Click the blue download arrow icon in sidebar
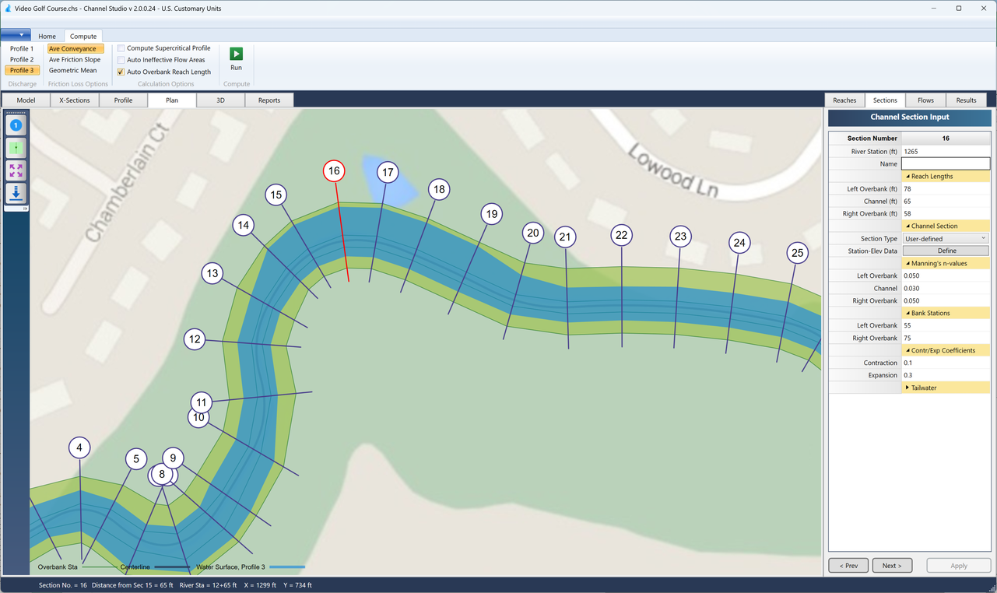This screenshot has height=593, width=997. coord(16,193)
